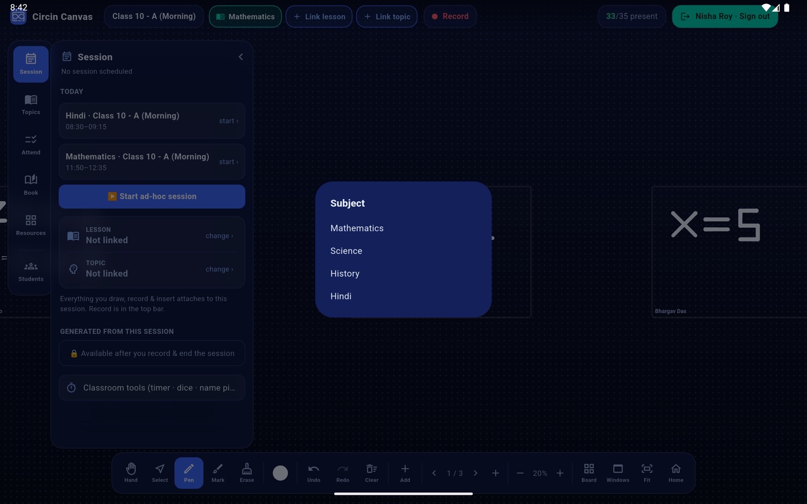Open the Attend attendance panel

click(31, 145)
